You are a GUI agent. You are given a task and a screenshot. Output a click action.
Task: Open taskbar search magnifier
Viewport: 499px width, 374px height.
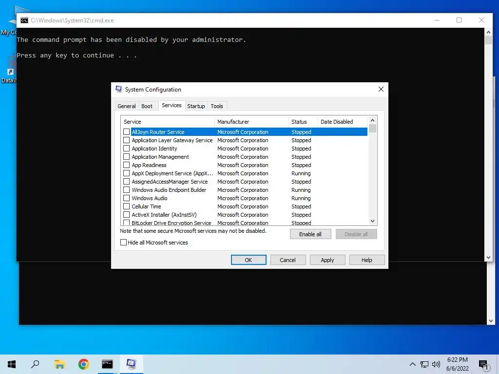point(35,364)
